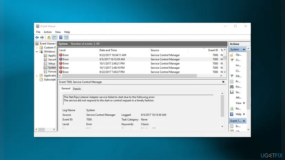Select the Setup log tree item

tap(50, 64)
